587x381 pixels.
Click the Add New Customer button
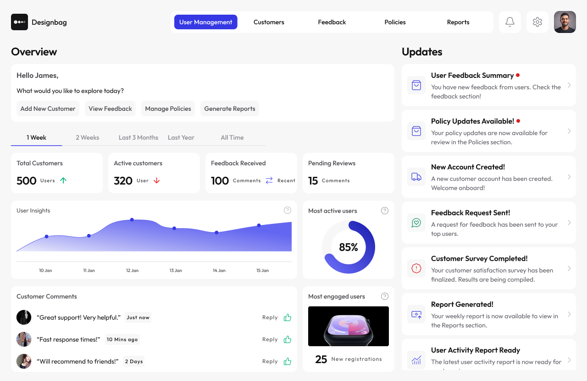[x=48, y=109]
